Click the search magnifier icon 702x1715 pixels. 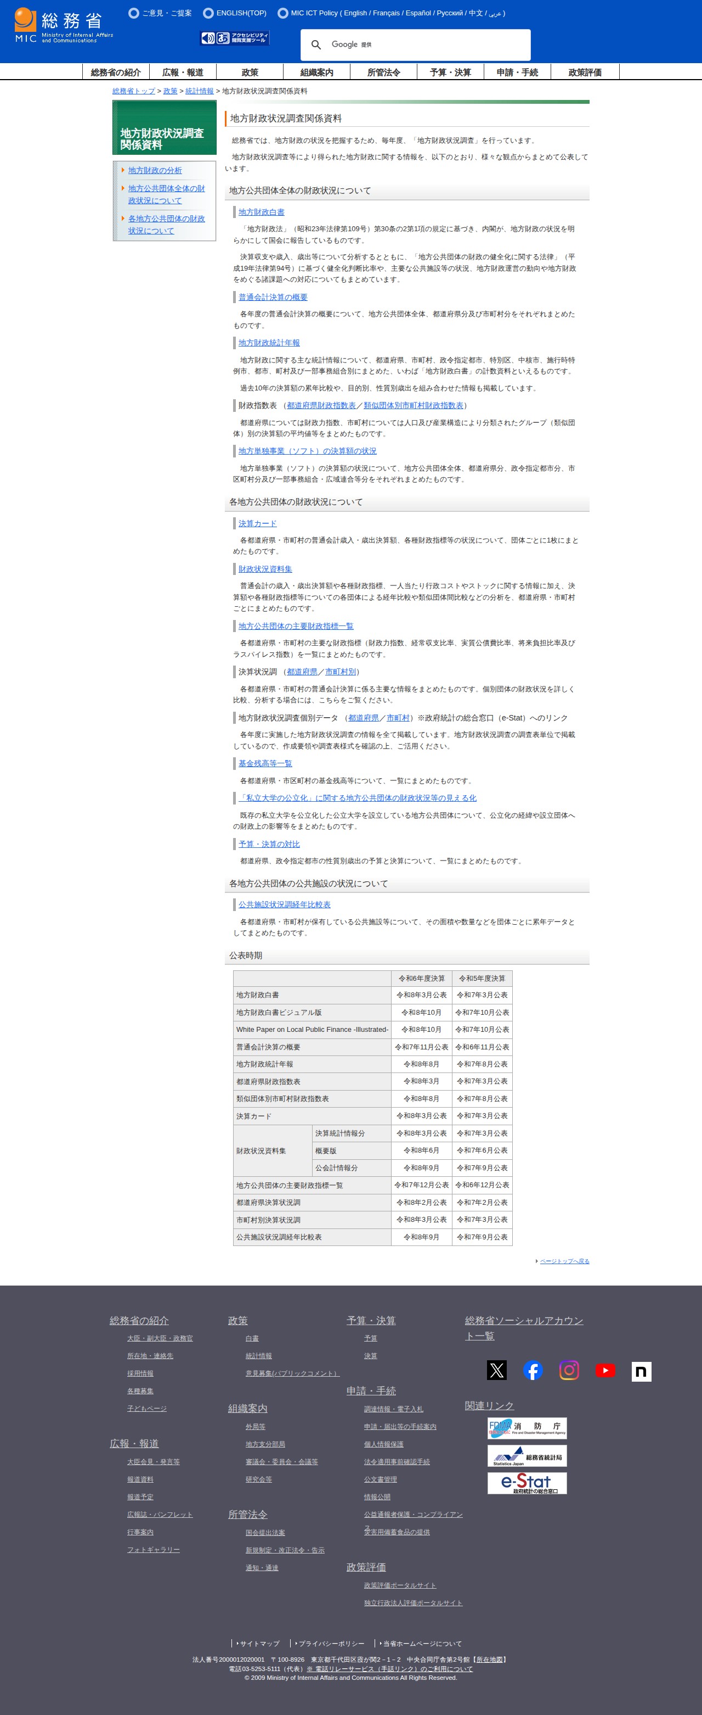coord(316,44)
